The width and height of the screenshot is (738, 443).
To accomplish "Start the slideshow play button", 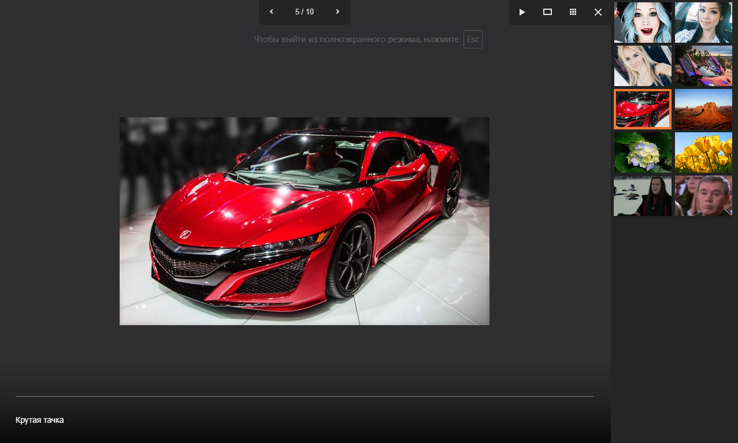I will pos(522,12).
